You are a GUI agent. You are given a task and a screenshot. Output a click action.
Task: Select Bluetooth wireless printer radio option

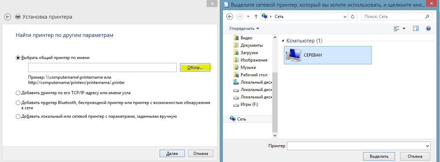point(18,103)
